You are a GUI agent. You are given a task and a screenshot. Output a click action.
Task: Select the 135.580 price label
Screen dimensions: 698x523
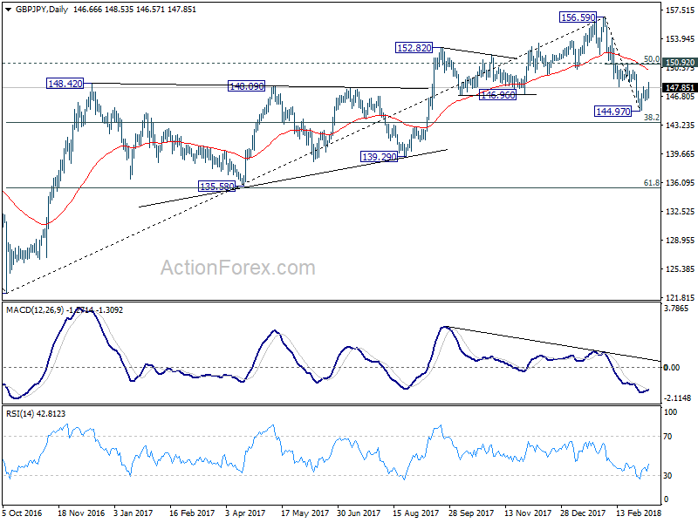pos(216,187)
